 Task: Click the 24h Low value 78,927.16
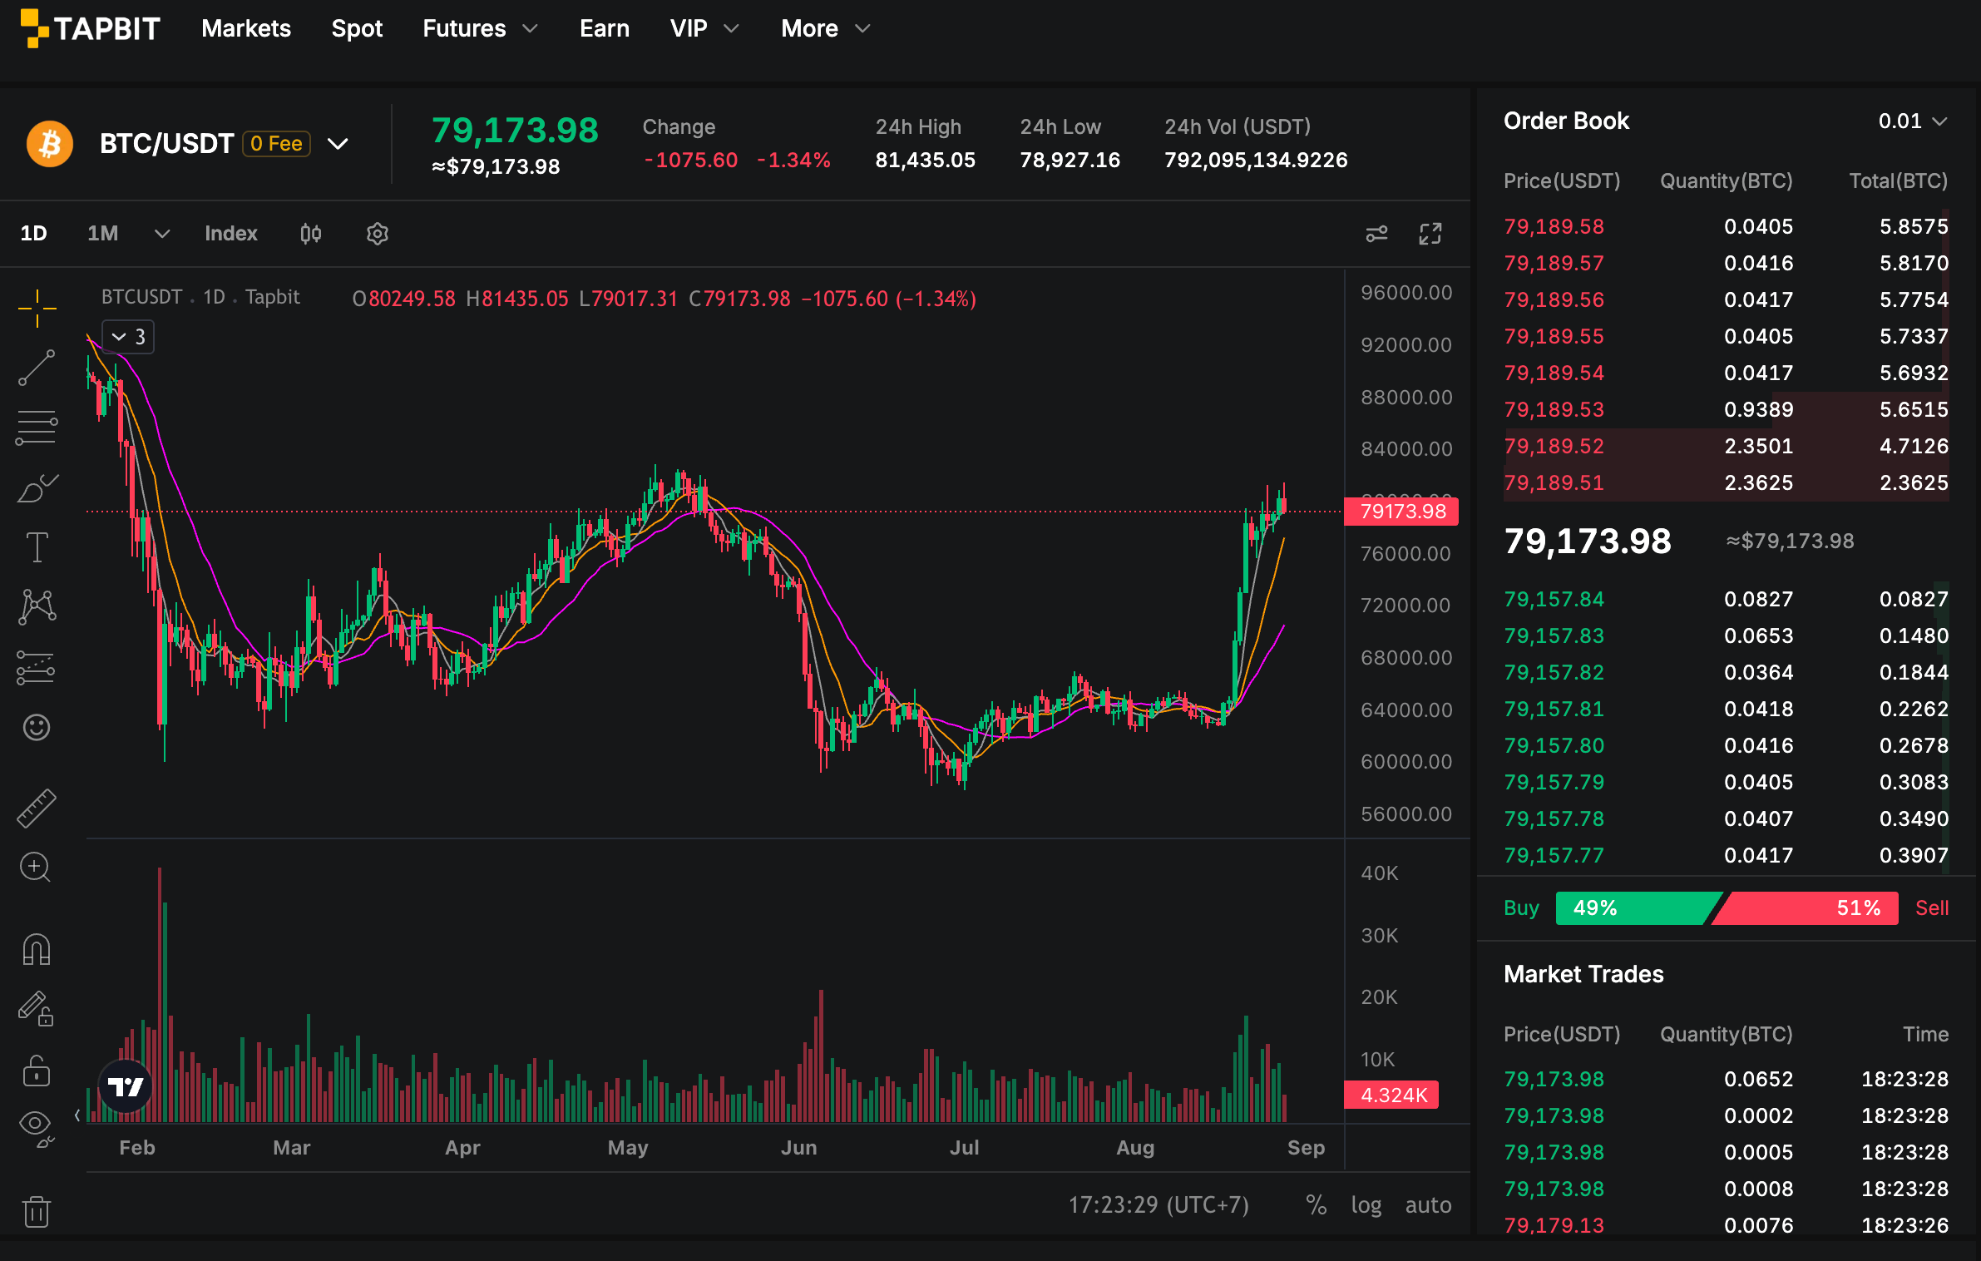1070,160
